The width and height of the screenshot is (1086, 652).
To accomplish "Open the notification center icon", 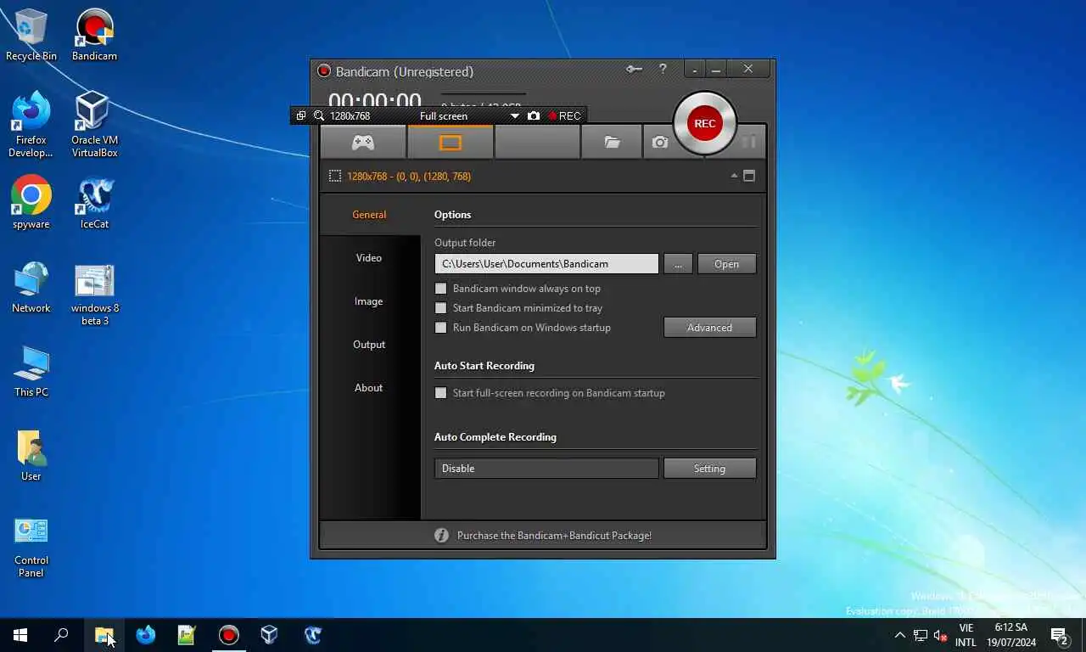I will point(1059,635).
